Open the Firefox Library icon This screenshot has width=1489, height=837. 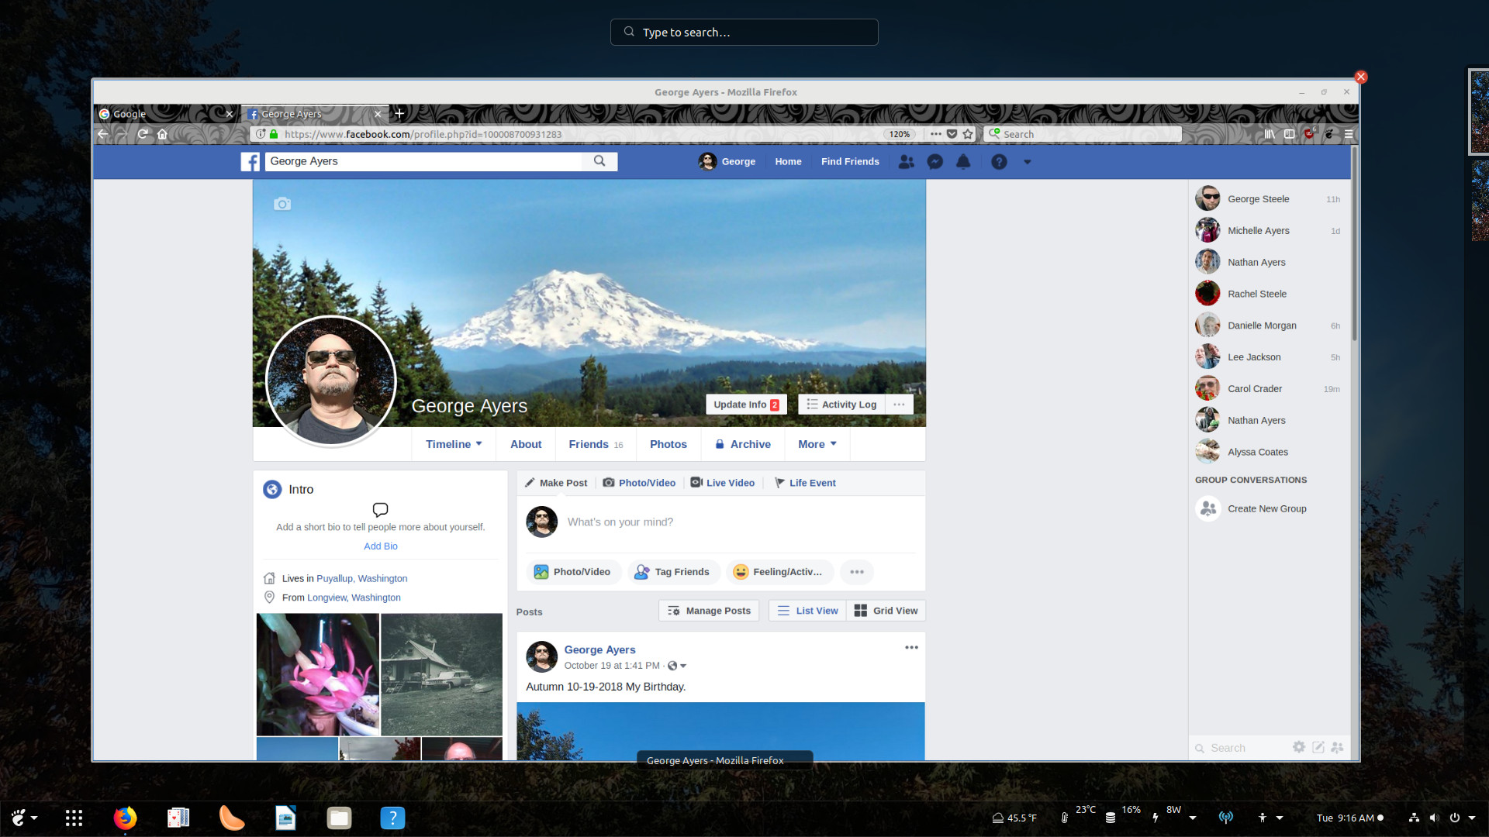[1270, 134]
